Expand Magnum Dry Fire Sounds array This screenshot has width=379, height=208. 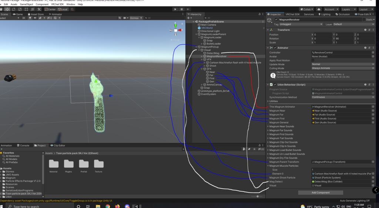click(x=268, y=158)
